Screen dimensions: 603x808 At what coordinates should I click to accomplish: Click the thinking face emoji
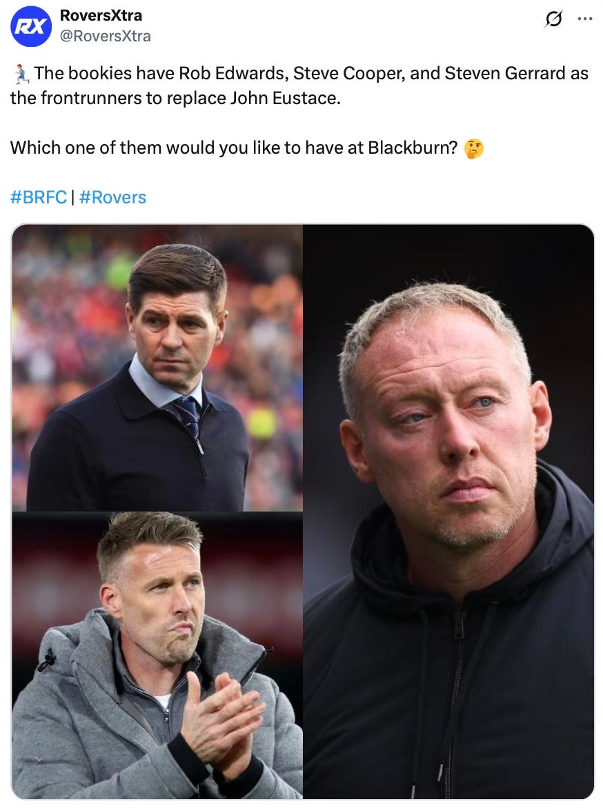tap(473, 149)
